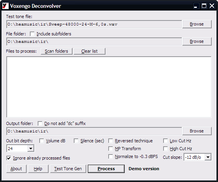The image size is (218, 182).
Task: Browse for the file folder
Action: click(x=197, y=41)
